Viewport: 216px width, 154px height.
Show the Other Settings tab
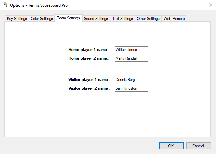[x=148, y=19]
